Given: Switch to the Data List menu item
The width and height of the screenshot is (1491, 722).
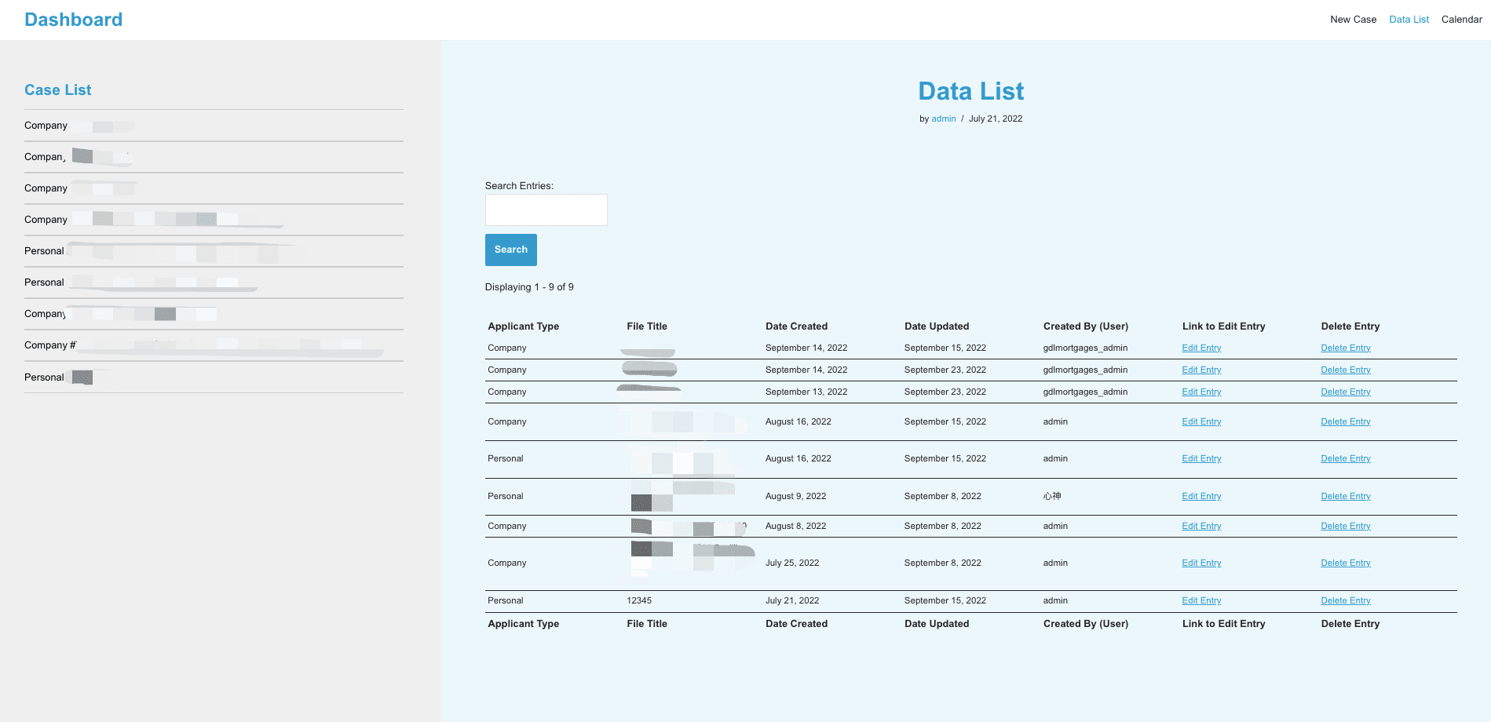Looking at the screenshot, I should coord(1409,20).
